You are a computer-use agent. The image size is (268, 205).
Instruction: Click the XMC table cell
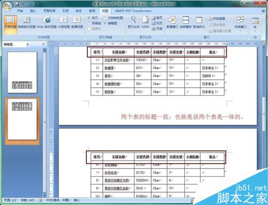click(143, 188)
